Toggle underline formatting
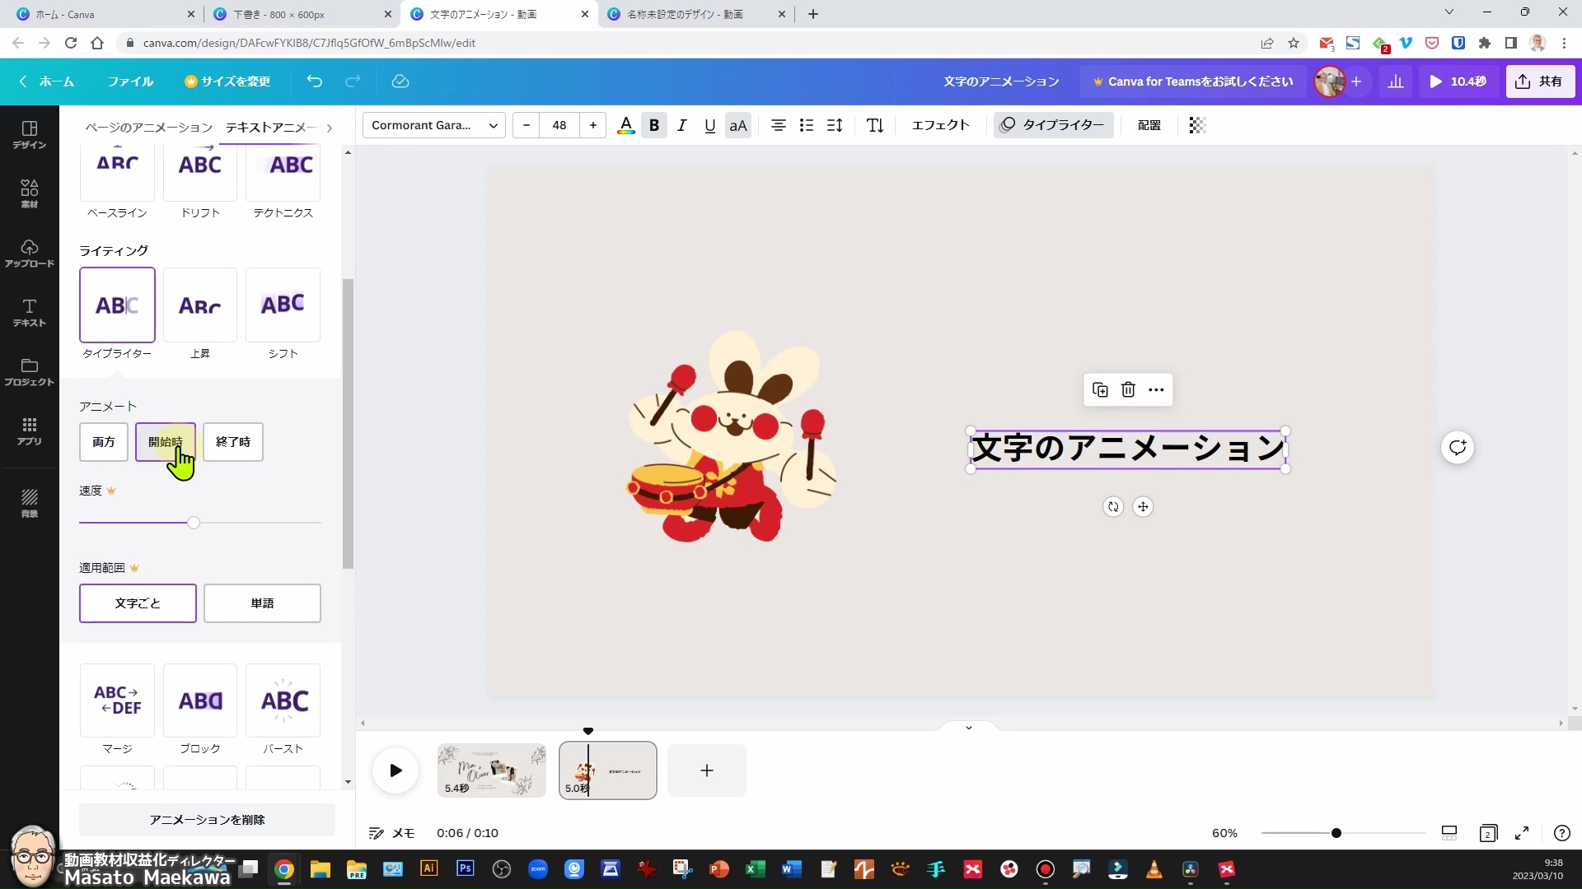Screen dimensions: 1582x889 point(710,125)
